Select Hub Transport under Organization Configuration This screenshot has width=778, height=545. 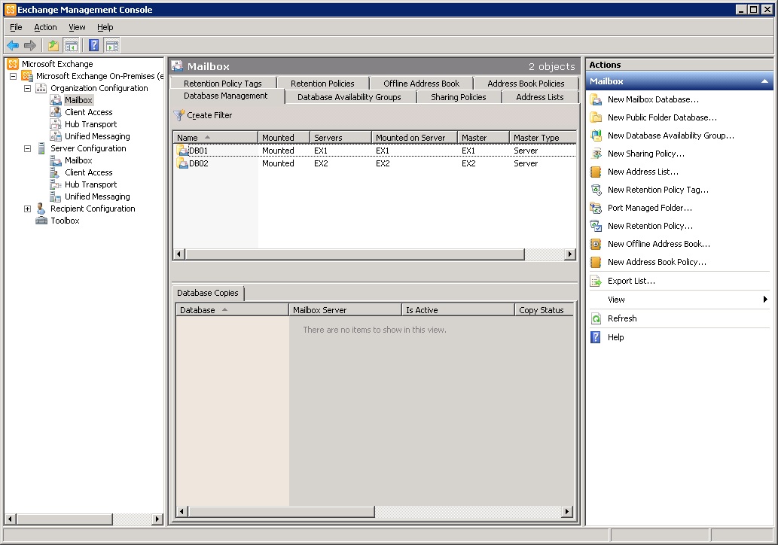91,124
